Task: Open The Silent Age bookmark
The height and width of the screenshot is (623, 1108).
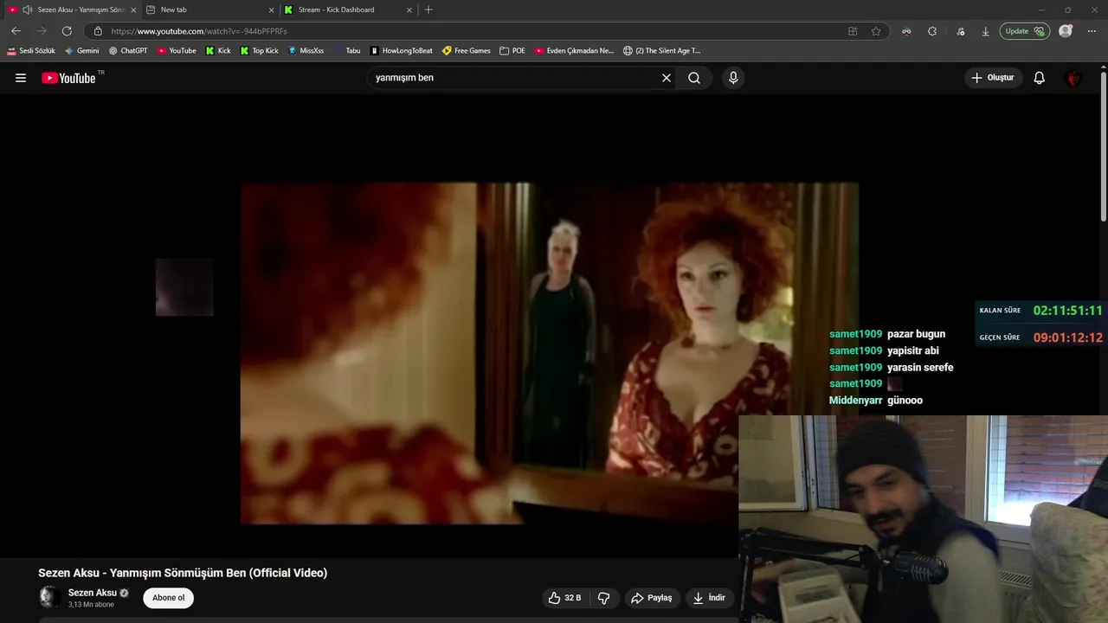Action: 662,51
